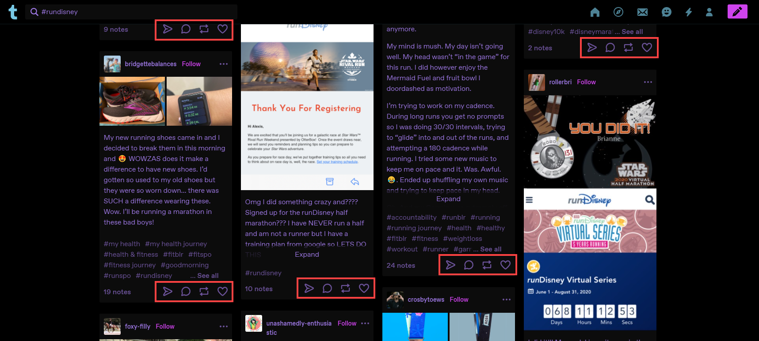759x341 pixels.
Task: Open more options for rollerbri post
Action: pyautogui.click(x=648, y=82)
